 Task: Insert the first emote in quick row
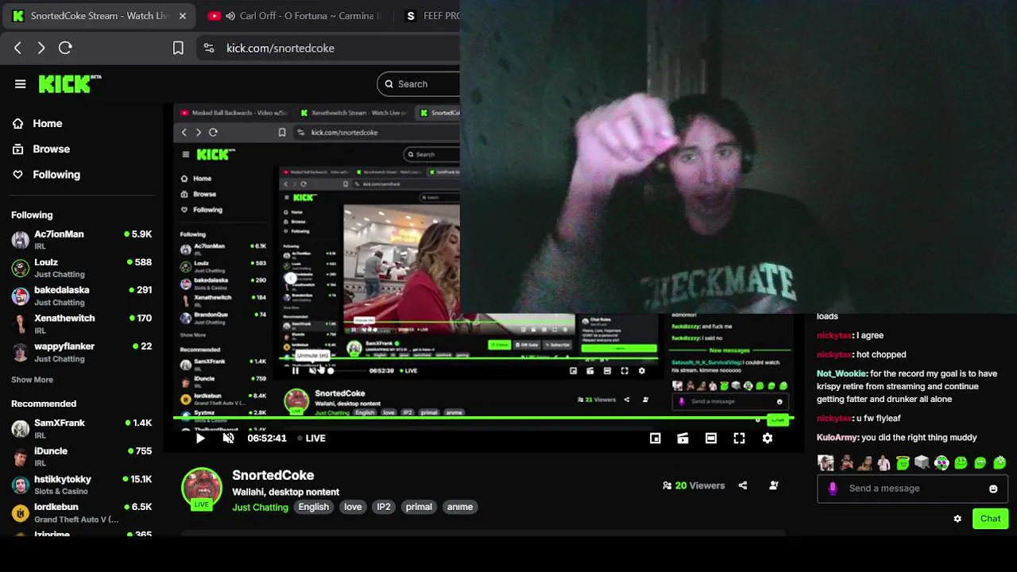(826, 462)
